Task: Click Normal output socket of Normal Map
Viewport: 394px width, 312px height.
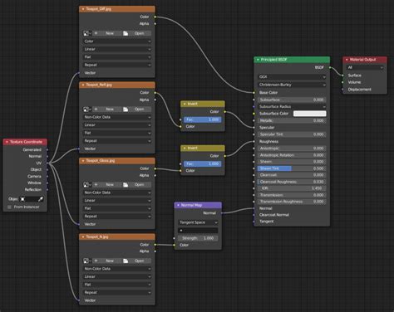Action: (222, 213)
